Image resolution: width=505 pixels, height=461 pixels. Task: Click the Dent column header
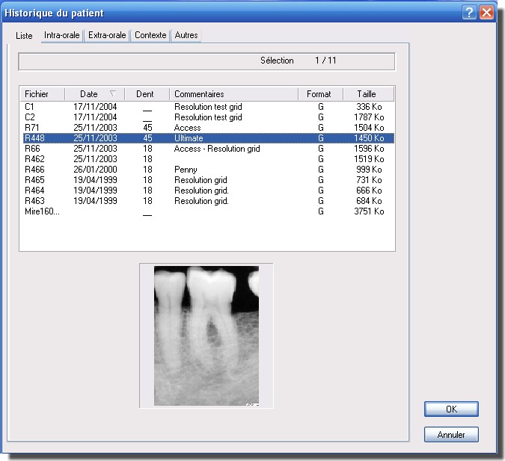tap(146, 94)
